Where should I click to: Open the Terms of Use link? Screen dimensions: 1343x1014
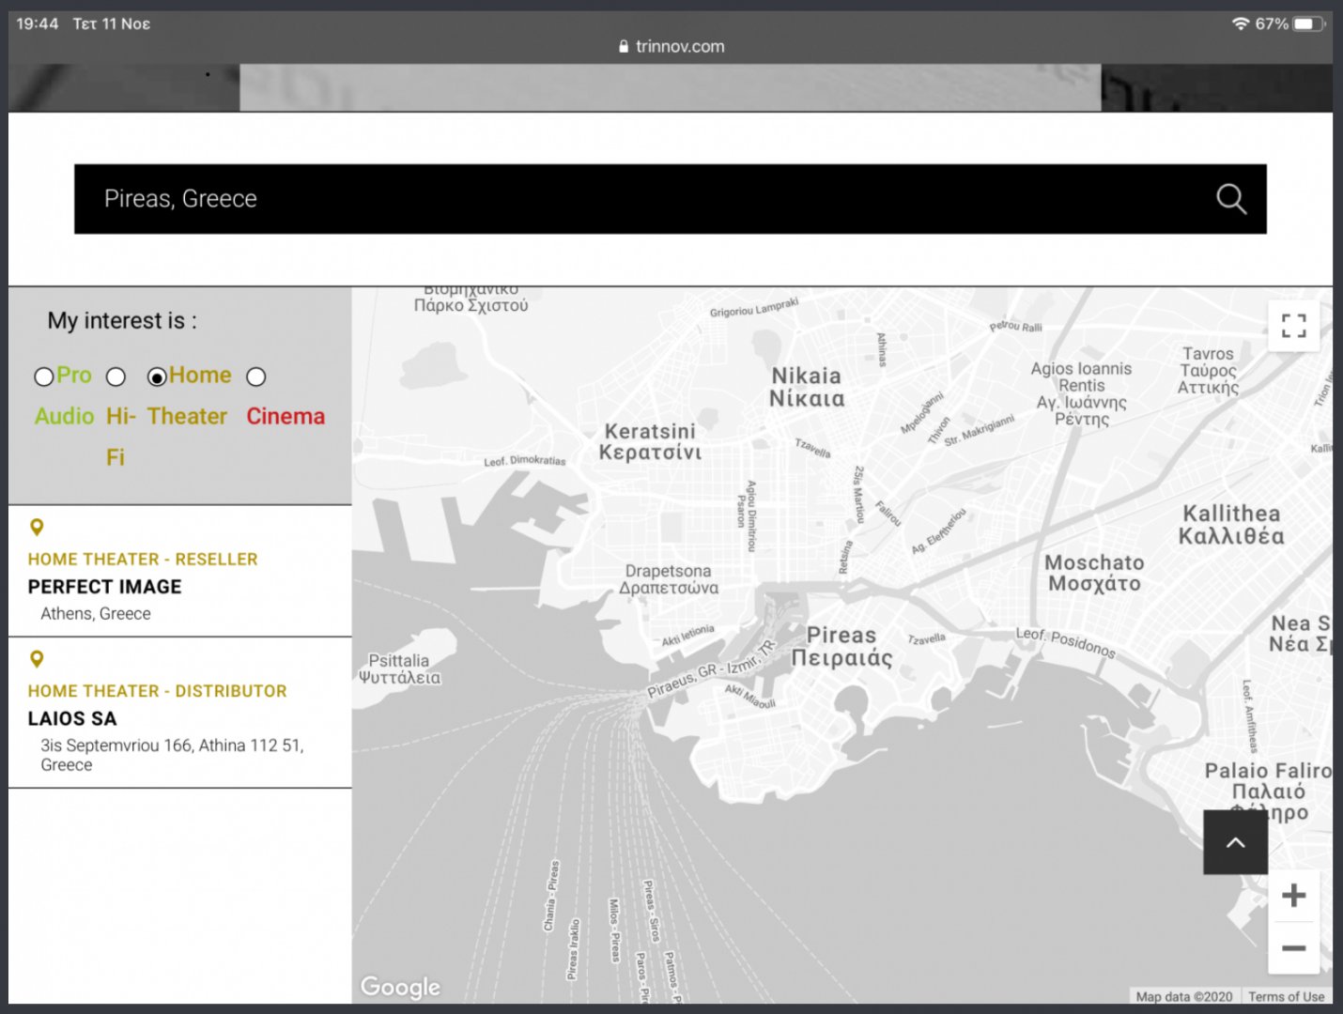pos(1286,996)
